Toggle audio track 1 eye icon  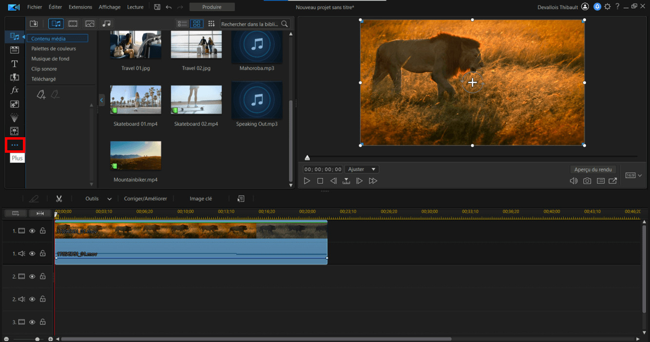point(32,253)
